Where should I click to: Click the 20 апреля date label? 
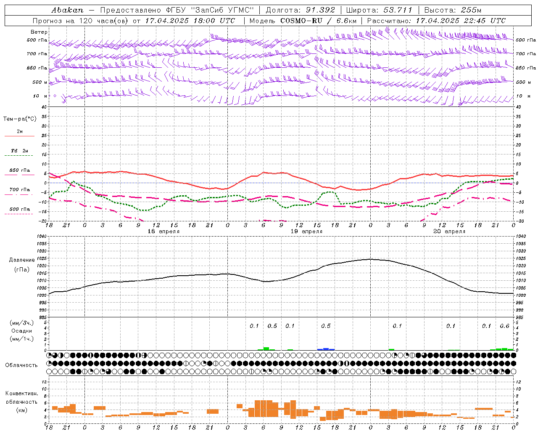[449, 231]
